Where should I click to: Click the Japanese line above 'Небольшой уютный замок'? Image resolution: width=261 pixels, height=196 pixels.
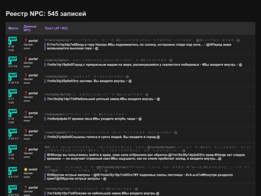(x=96, y=94)
